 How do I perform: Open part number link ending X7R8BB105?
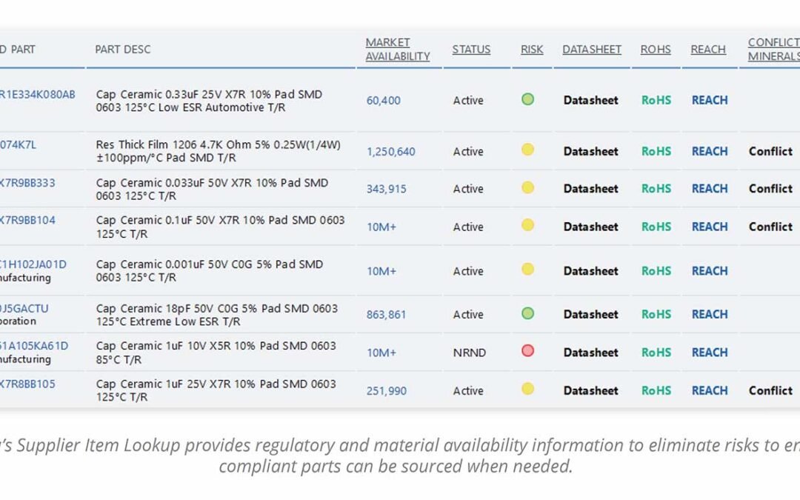click(x=27, y=384)
